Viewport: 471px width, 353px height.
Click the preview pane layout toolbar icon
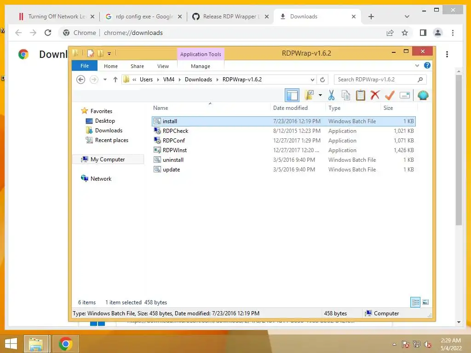pos(292,96)
